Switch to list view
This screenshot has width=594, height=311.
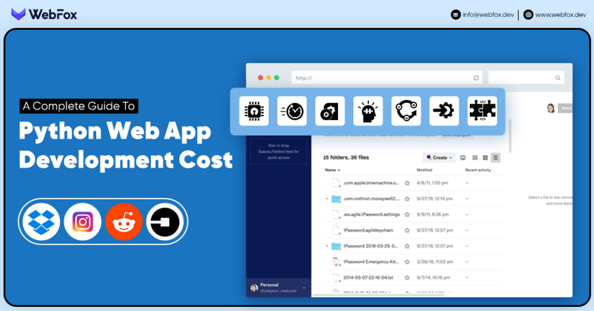tap(495, 158)
